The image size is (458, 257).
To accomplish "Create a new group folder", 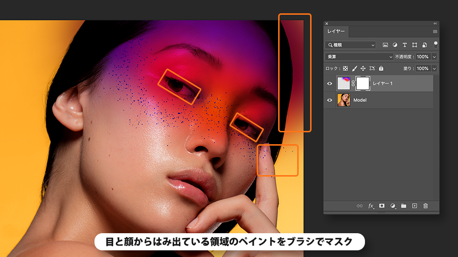I will click(x=404, y=206).
